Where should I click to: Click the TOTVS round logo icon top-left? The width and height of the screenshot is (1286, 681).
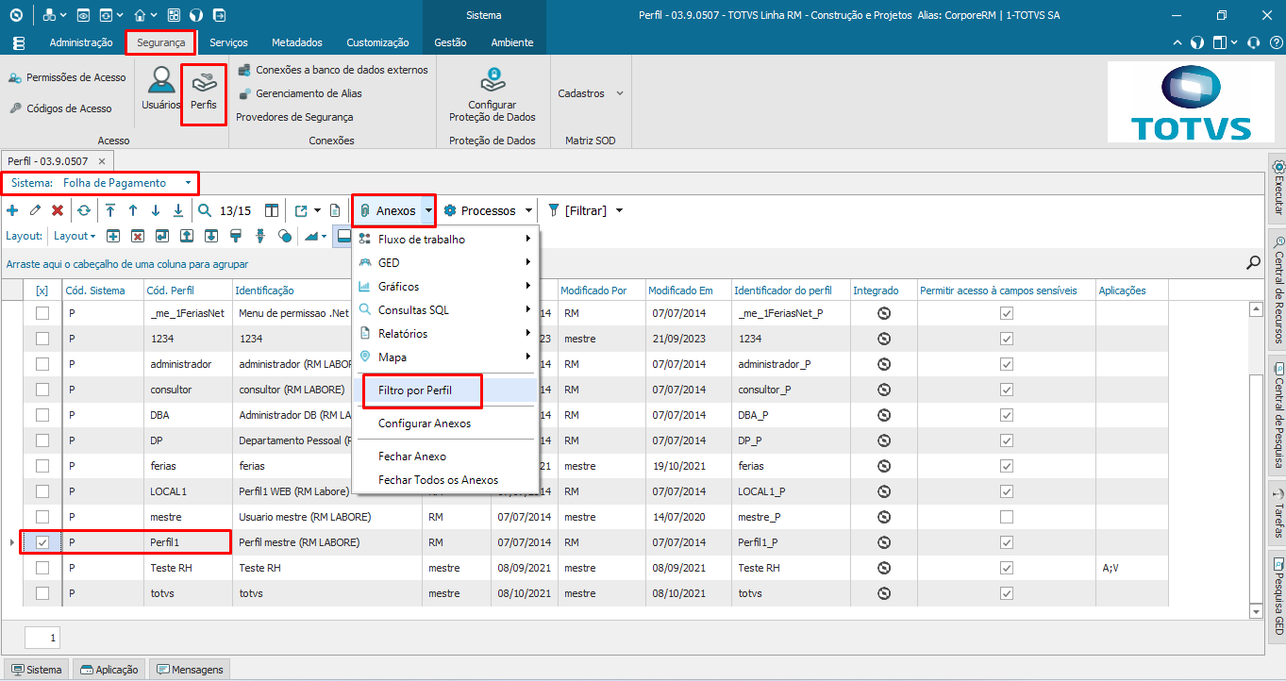(x=14, y=15)
